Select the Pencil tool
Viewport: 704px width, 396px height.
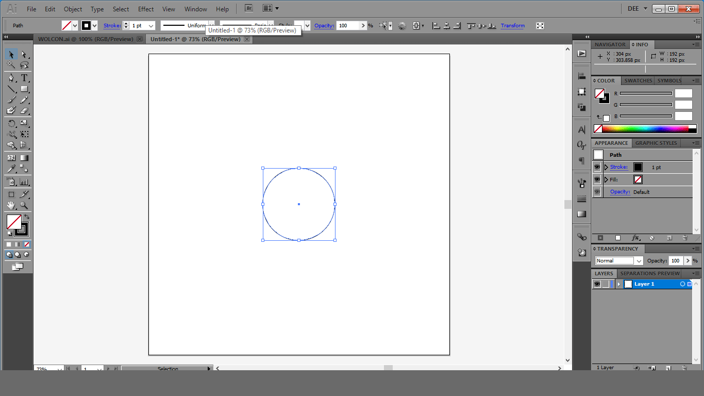[x=24, y=100]
